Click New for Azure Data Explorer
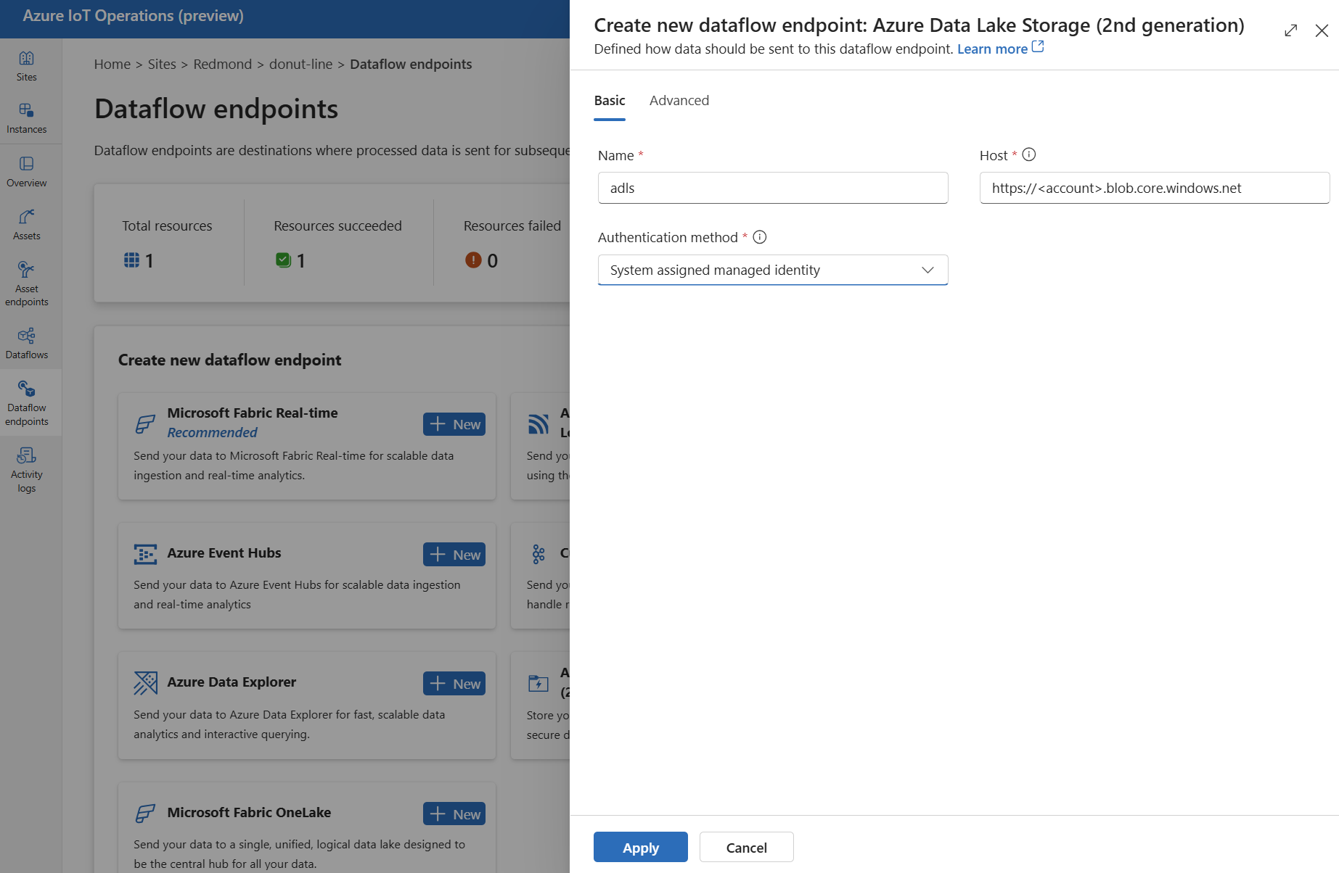 (x=454, y=684)
